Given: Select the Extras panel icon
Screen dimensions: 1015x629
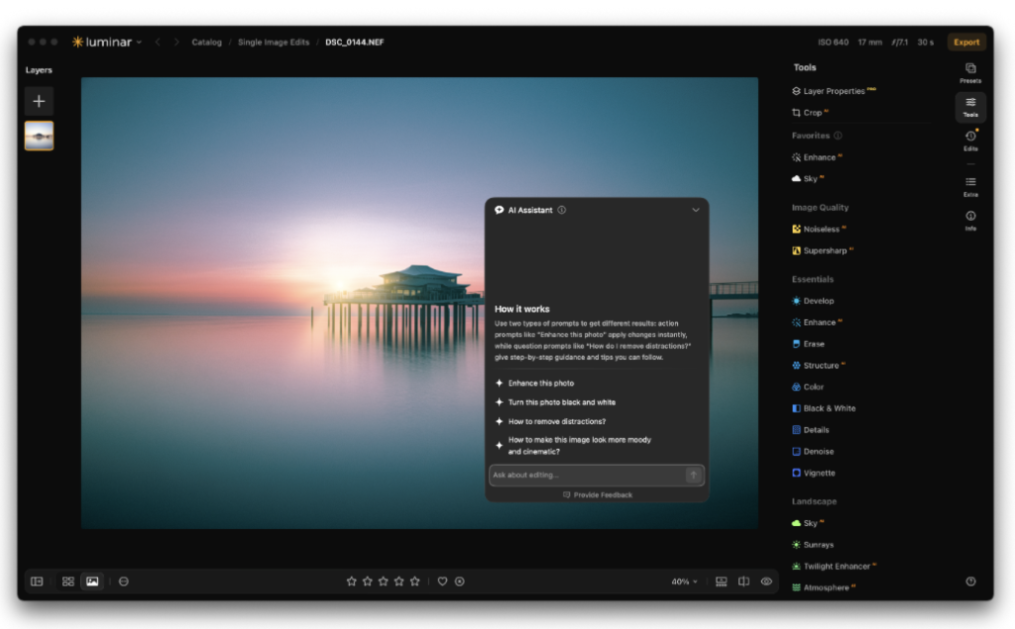Looking at the screenshot, I should [970, 186].
